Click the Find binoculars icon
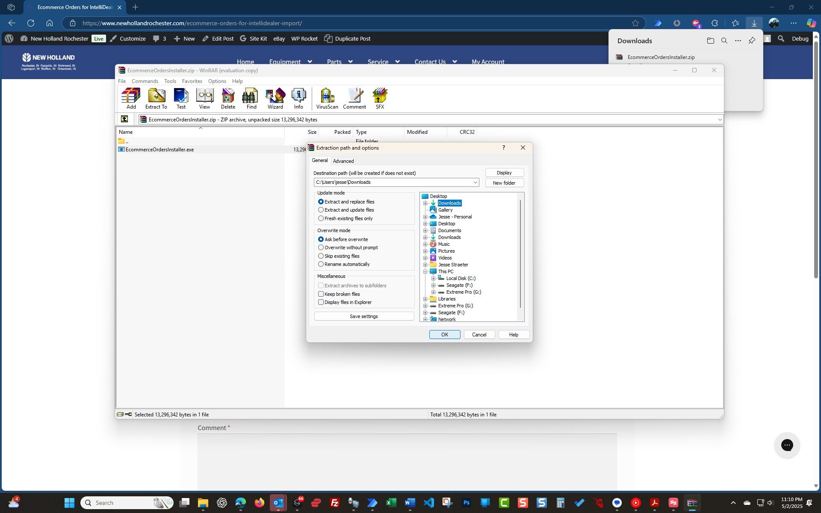 [x=251, y=99]
